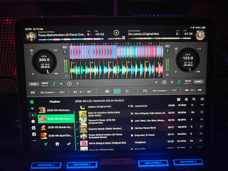The image size is (228, 171).
Task: Open left deck settings gear
Action: [31, 51]
